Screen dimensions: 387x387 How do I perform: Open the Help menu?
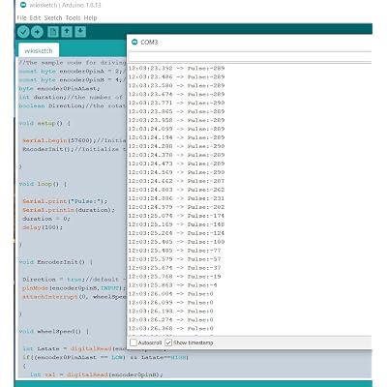[x=90, y=17]
